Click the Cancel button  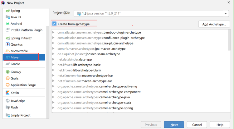coord(197,125)
